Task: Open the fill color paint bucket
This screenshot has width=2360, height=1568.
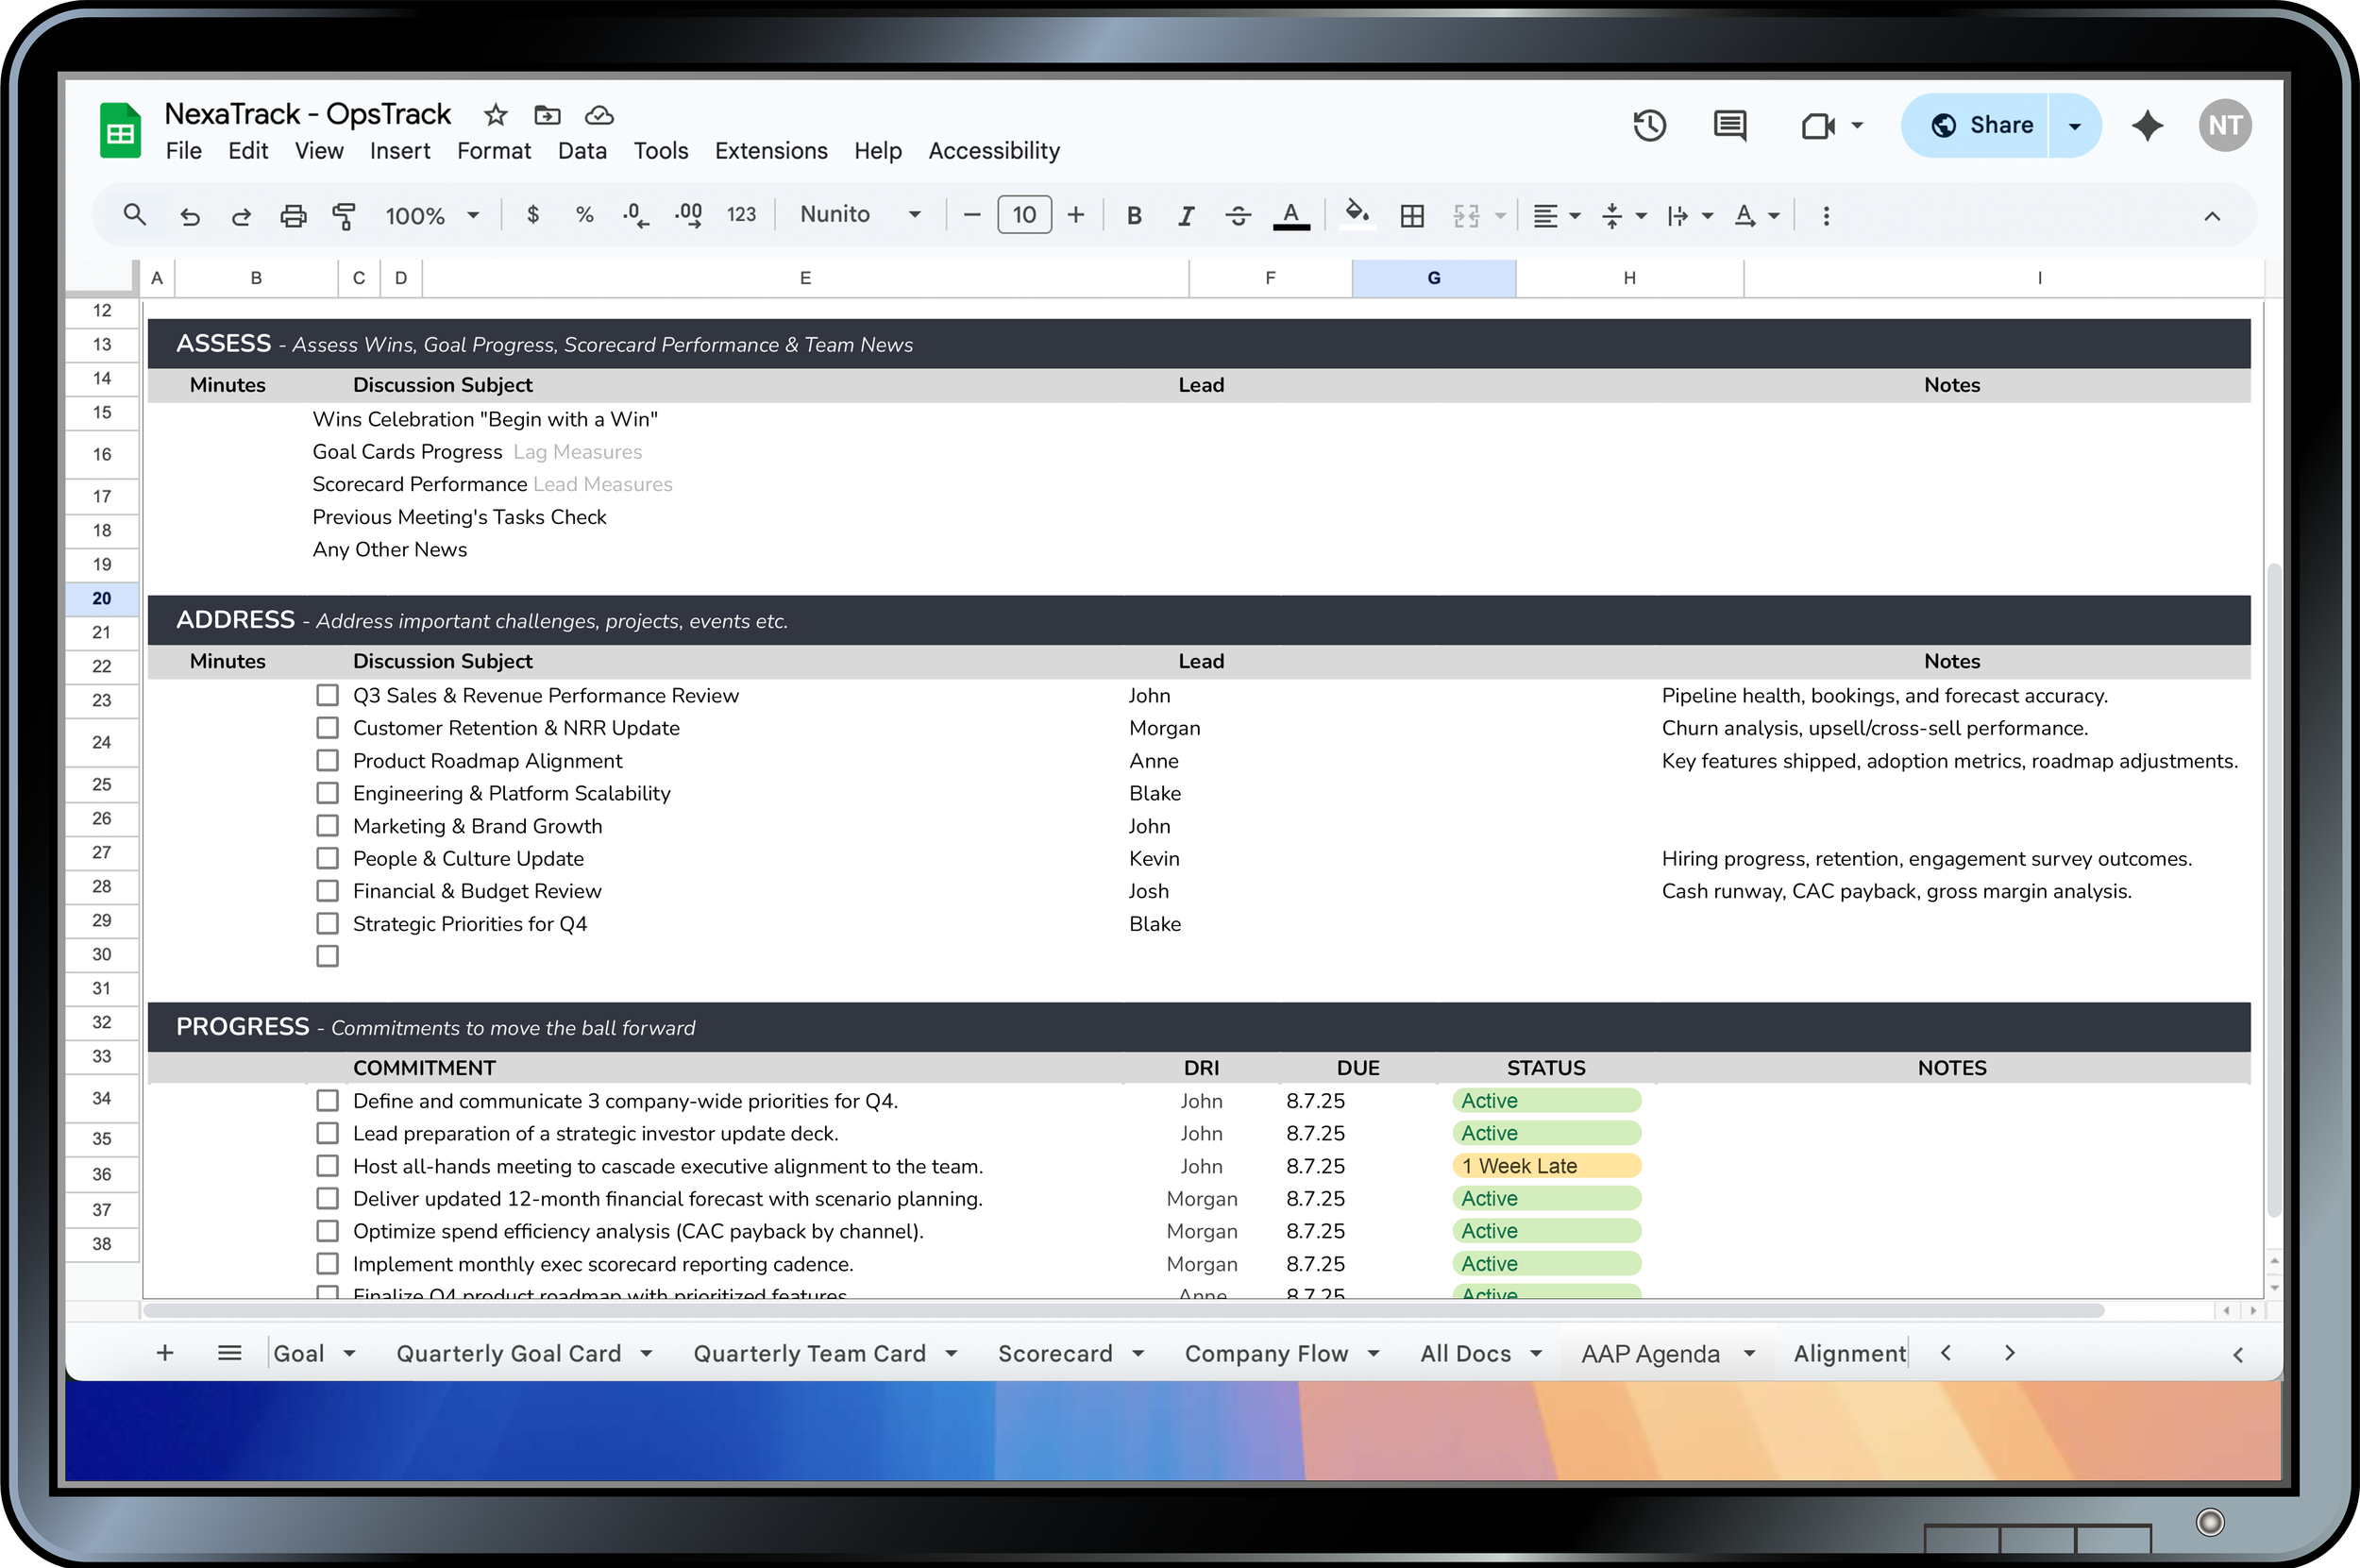Action: coord(1356,213)
